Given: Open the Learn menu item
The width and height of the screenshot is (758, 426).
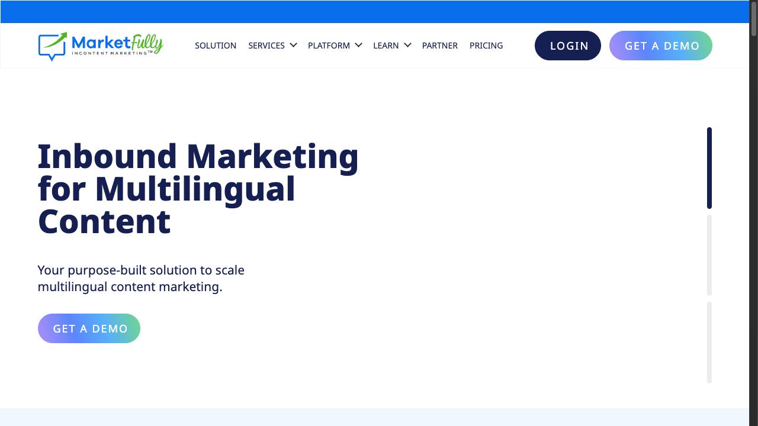Looking at the screenshot, I should coord(386,46).
